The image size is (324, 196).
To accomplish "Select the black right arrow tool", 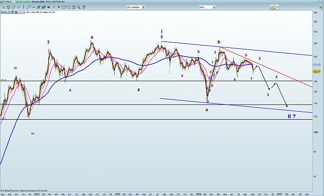I will 48,7.
